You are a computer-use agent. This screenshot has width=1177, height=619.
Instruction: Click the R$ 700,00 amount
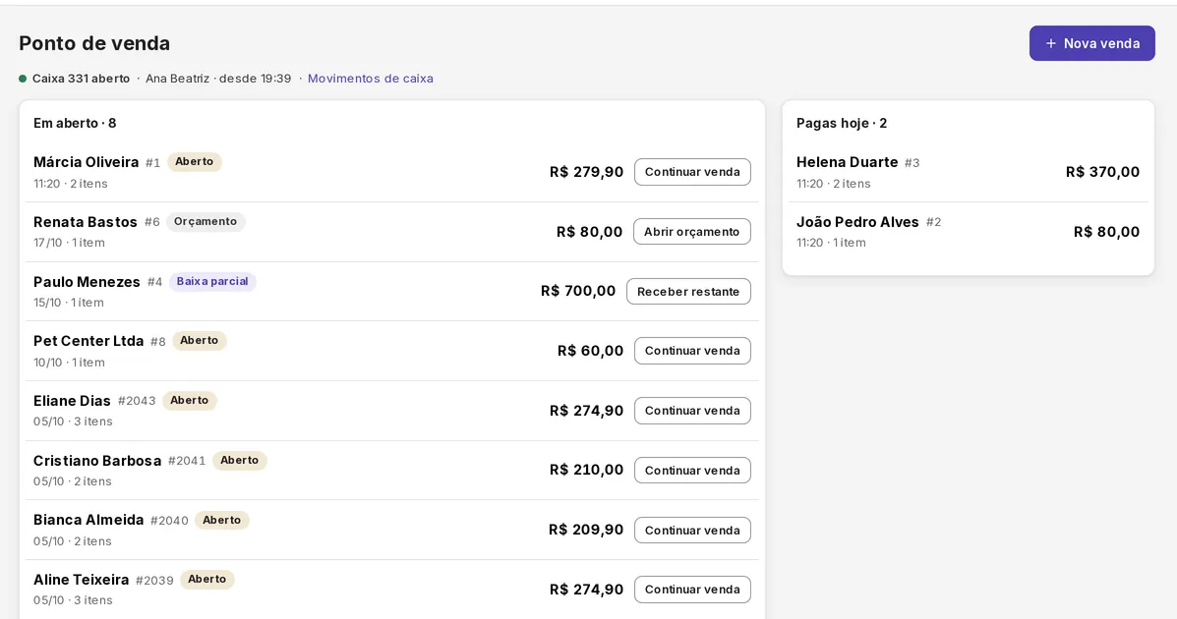point(578,291)
